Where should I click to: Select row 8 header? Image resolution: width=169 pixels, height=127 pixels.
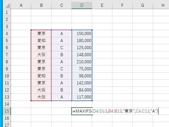tap(7, 62)
